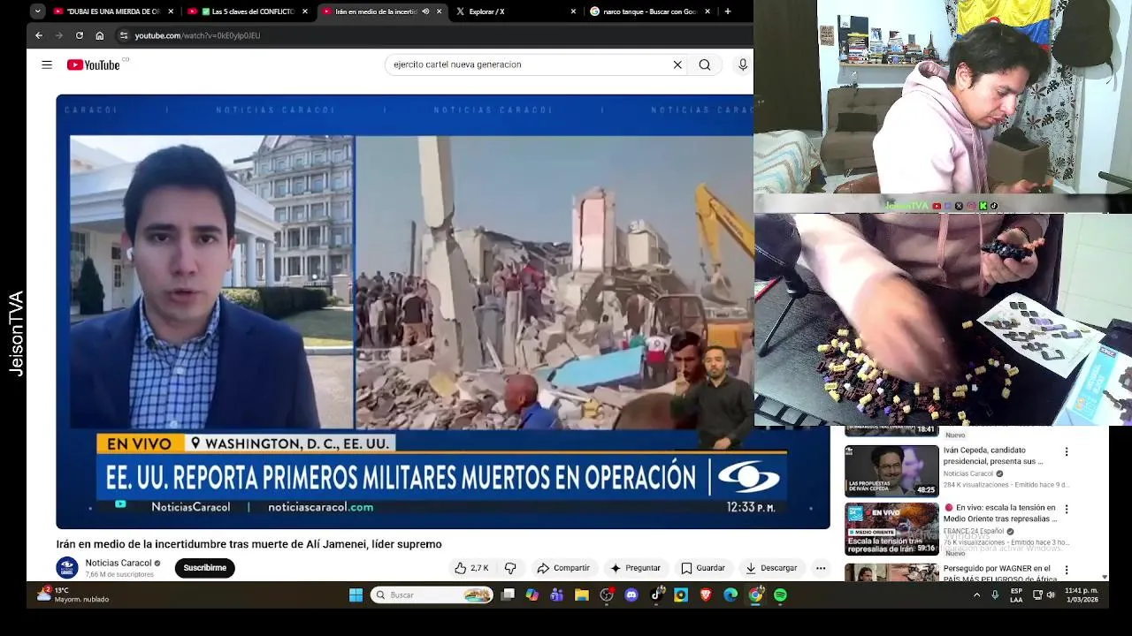Open TikTok from the taskbar
Image resolution: width=1132 pixels, height=636 pixels.
click(656, 595)
